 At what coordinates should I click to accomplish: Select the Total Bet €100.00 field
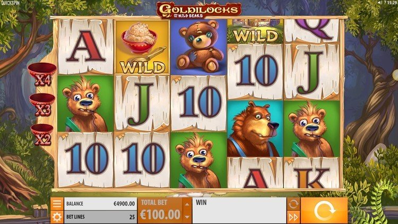click(160, 211)
